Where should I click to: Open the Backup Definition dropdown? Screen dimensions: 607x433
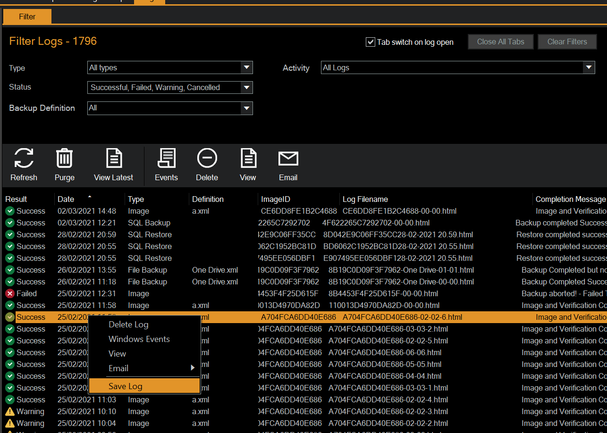pos(170,108)
